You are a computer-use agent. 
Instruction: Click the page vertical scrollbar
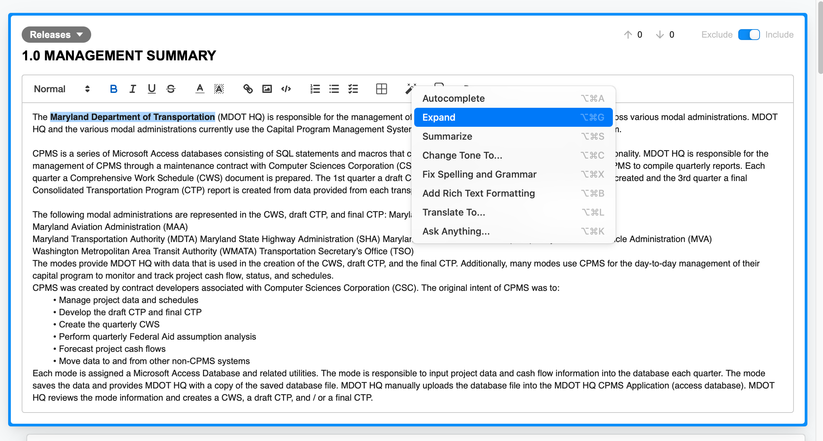[820, 37]
